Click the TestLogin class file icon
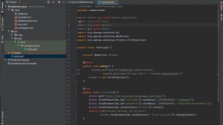Viewport: 223px width, 125px height. (25, 49)
